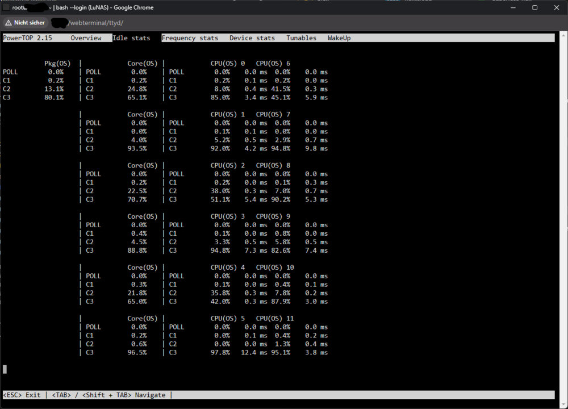
Task: Click the PowerTOP 2.15 title text
Action: click(27, 38)
